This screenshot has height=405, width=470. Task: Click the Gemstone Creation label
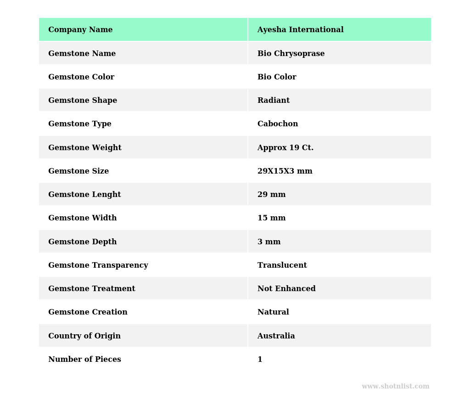pos(88,312)
